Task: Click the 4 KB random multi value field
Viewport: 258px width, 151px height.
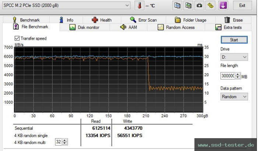Action: (x=59, y=142)
